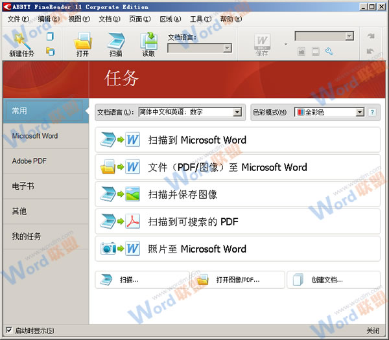Start 扫描到可搜索的 PDF task

tap(237, 221)
